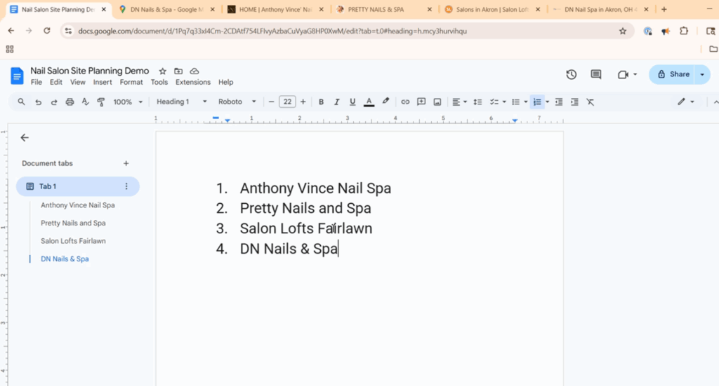719x386 pixels.
Task: Clear formatting icon
Action: [590, 102]
